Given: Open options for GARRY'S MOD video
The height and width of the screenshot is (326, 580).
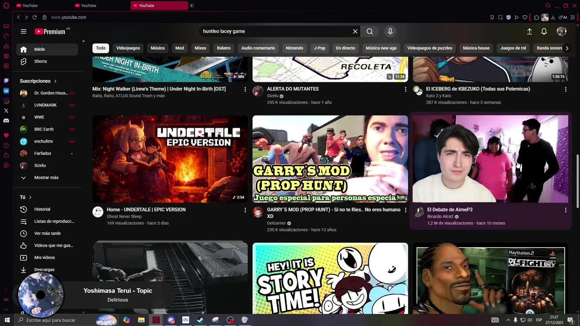Looking at the screenshot, I should coord(406,210).
